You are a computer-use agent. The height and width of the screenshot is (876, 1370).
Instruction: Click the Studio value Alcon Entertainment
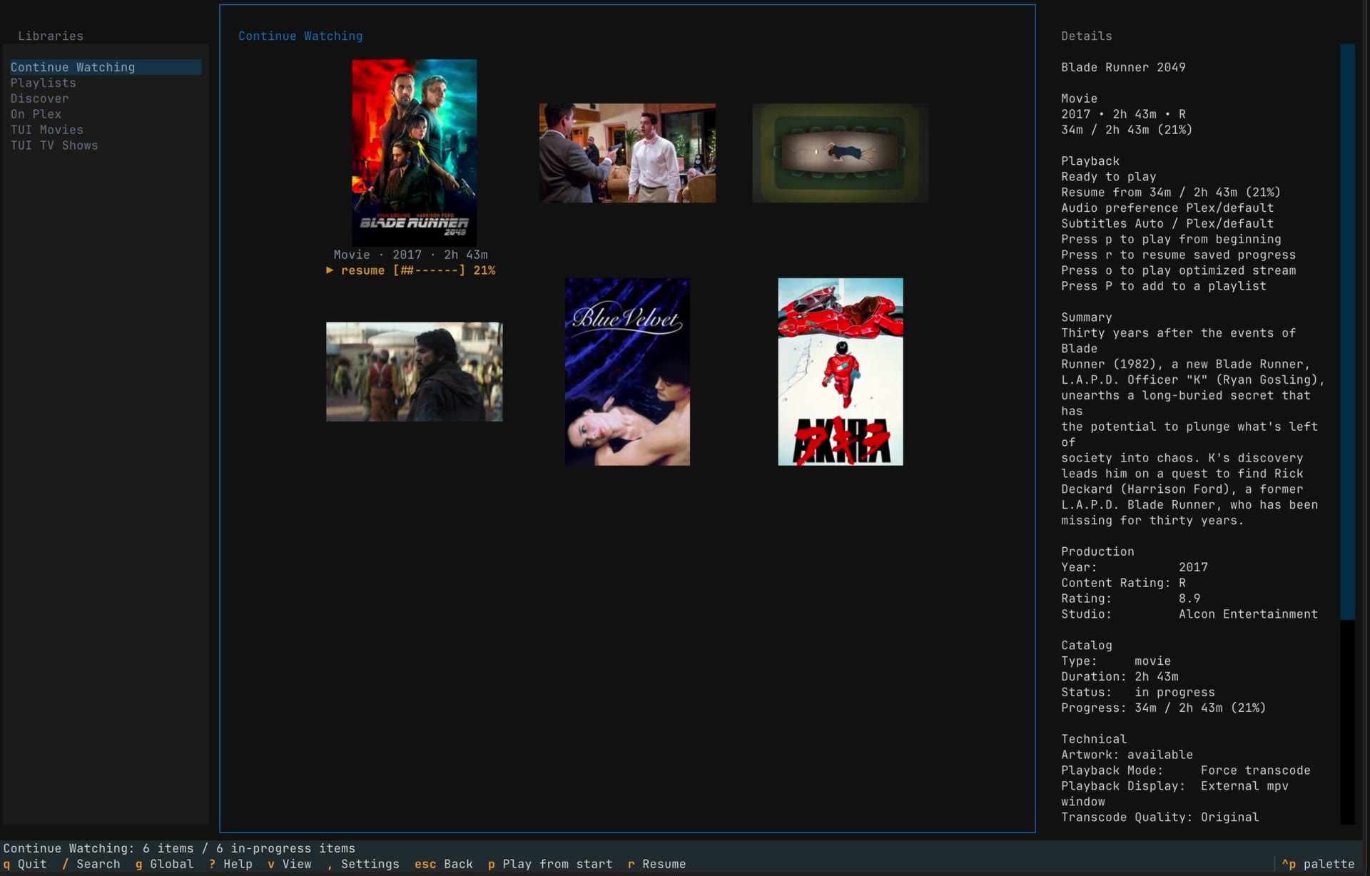tap(1248, 614)
